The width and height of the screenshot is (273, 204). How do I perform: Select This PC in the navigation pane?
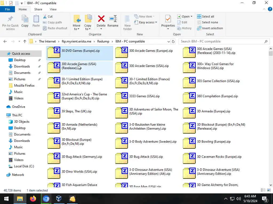point(17,115)
